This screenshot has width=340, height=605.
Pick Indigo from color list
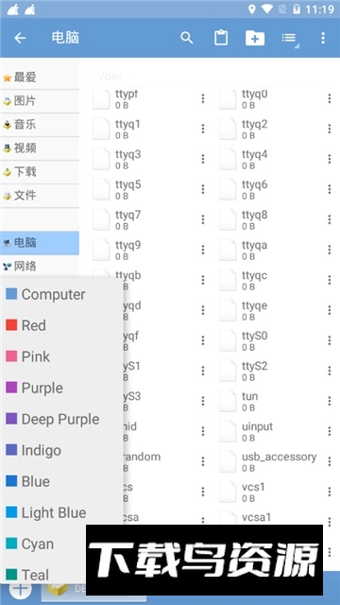click(62, 450)
